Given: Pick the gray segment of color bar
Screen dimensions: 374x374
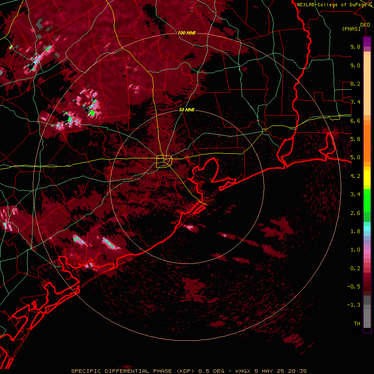Looking at the screenshot, I should 367,311.
